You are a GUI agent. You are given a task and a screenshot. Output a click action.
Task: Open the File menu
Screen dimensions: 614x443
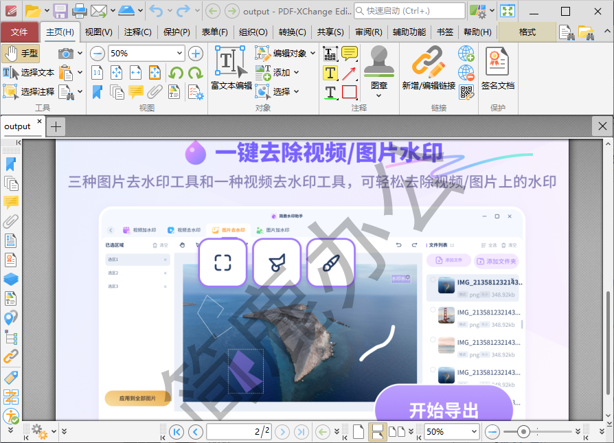click(x=20, y=32)
